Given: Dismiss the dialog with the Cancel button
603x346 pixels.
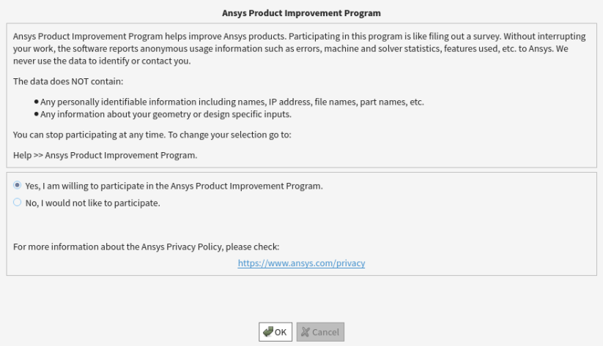Looking at the screenshot, I should (x=320, y=332).
